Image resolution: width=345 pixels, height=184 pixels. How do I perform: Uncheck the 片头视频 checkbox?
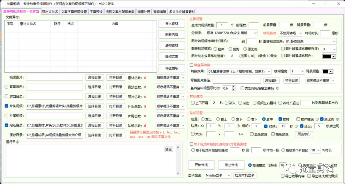pos(7,106)
